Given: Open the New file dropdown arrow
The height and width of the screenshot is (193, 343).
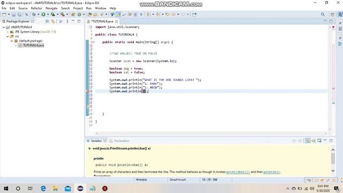Looking at the screenshot, I should 9,14.
